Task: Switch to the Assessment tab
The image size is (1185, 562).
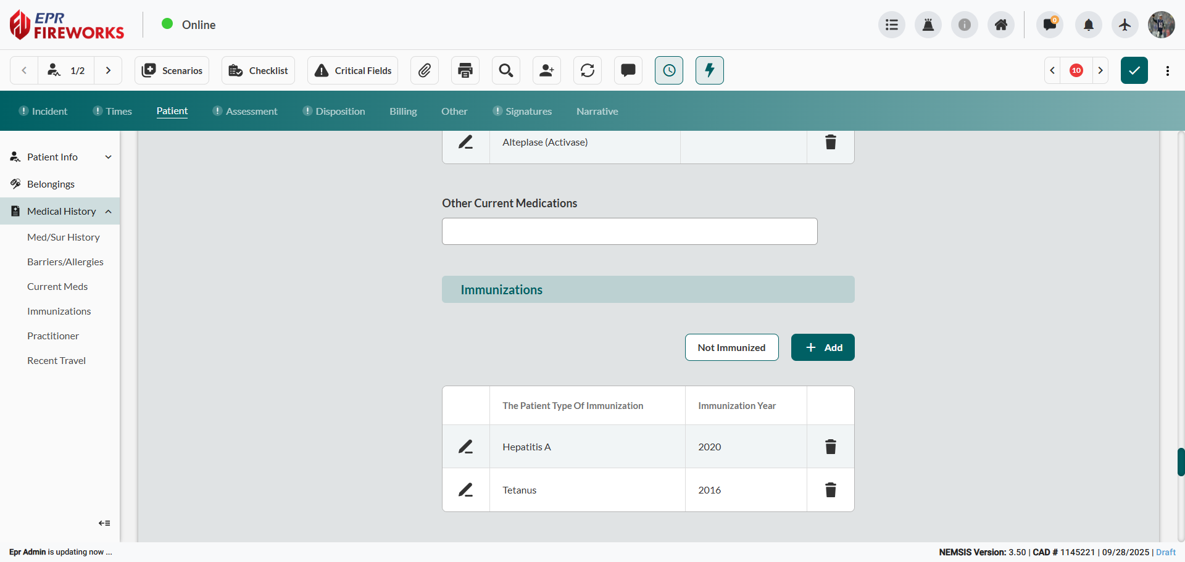Action: click(x=251, y=111)
